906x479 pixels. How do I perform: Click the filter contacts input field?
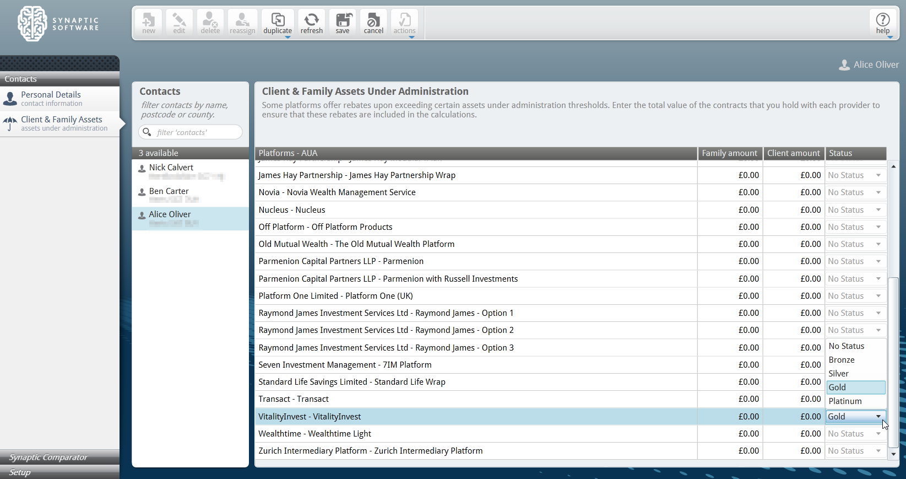[x=191, y=132]
